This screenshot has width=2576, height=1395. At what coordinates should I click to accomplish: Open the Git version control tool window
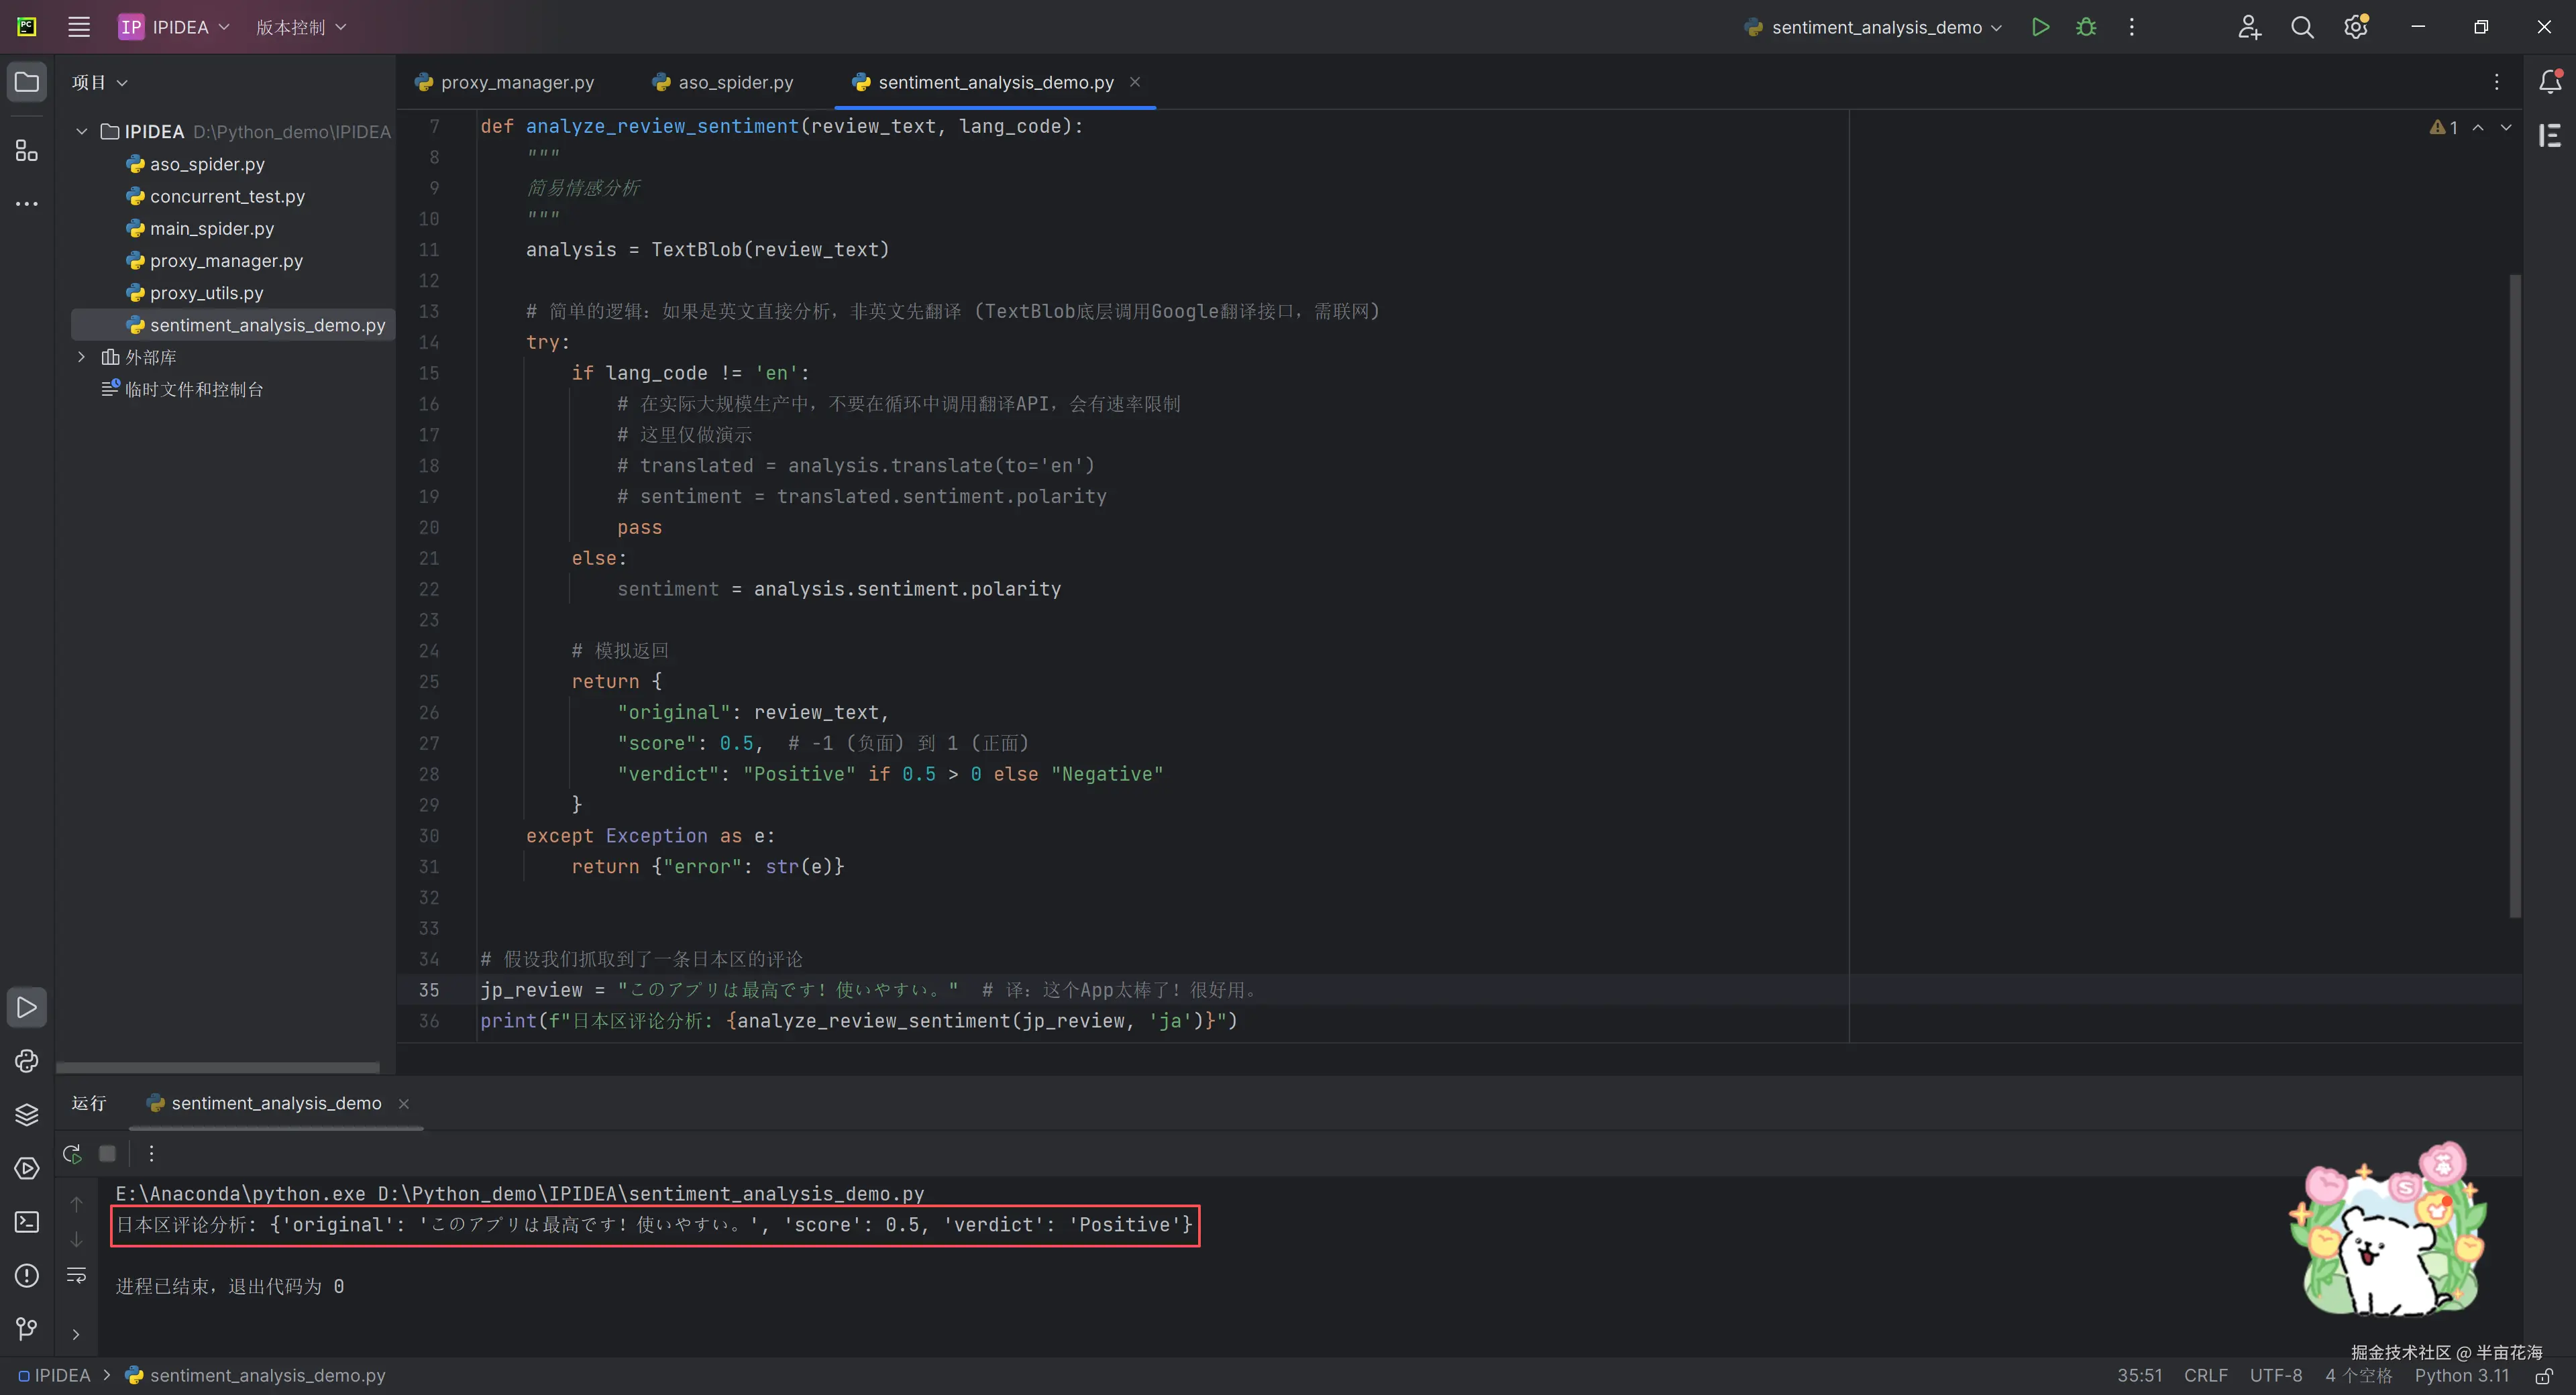point(27,1329)
